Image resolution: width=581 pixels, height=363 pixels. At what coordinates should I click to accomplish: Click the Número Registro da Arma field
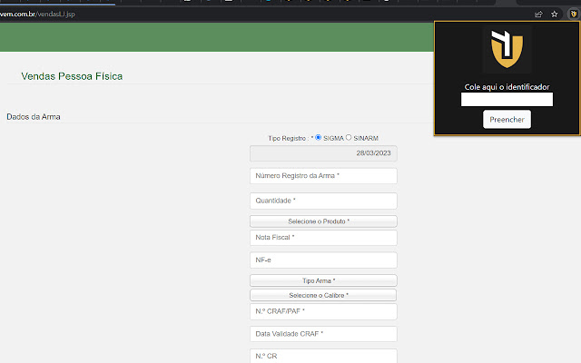323,175
